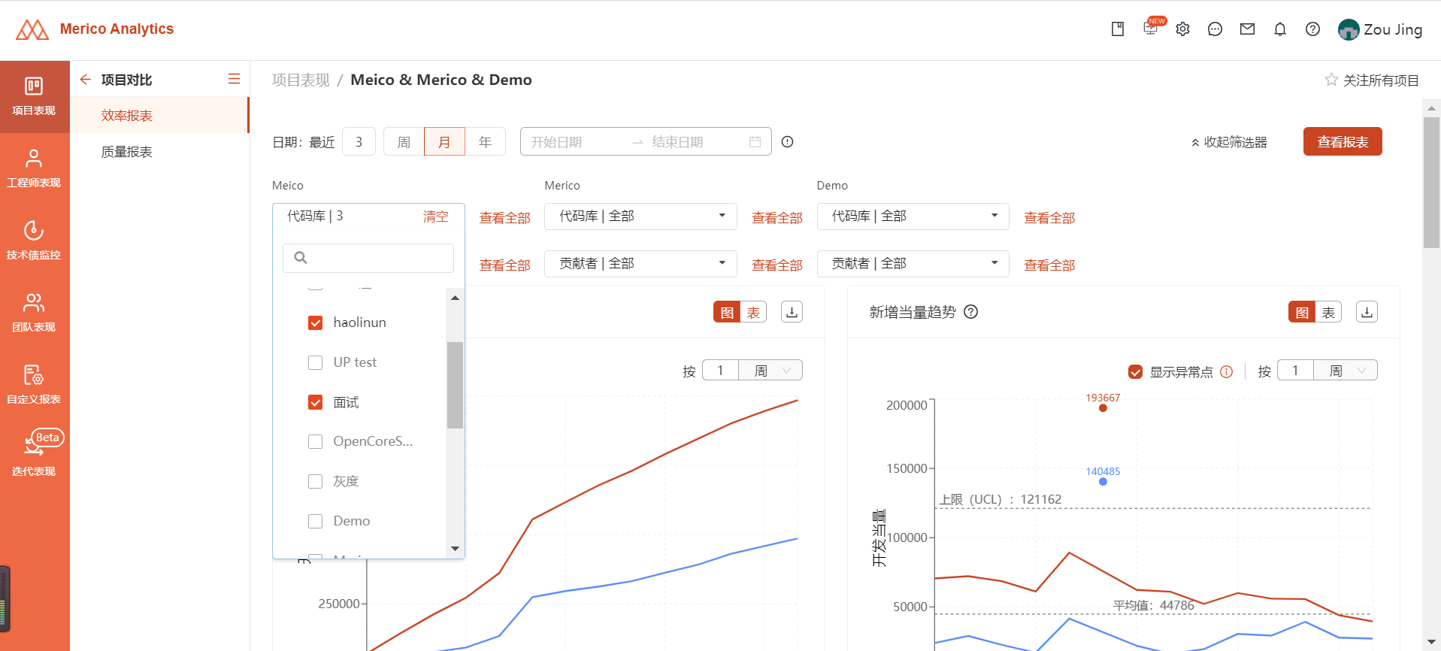
Task: Open Zou Jing user avatar
Action: (1349, 29)
